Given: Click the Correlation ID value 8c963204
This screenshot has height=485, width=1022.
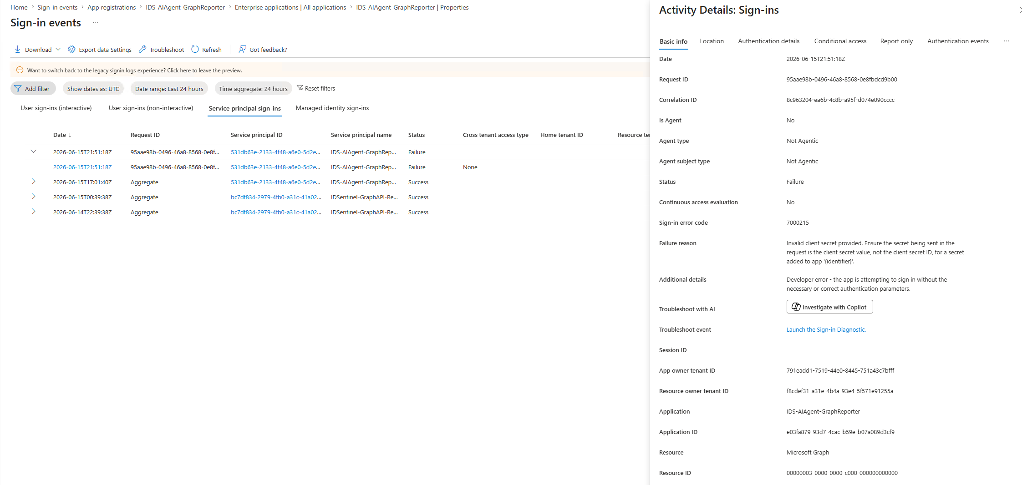Looking at the screenshot, I should tap(840, 100).
